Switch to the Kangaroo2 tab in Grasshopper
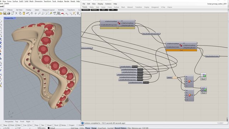Screen dimensions: 229x129 click(155, 7)
